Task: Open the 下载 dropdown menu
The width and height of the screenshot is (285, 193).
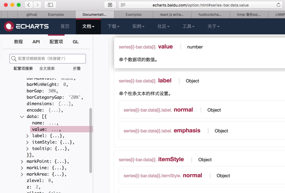Action: [113, 26]
